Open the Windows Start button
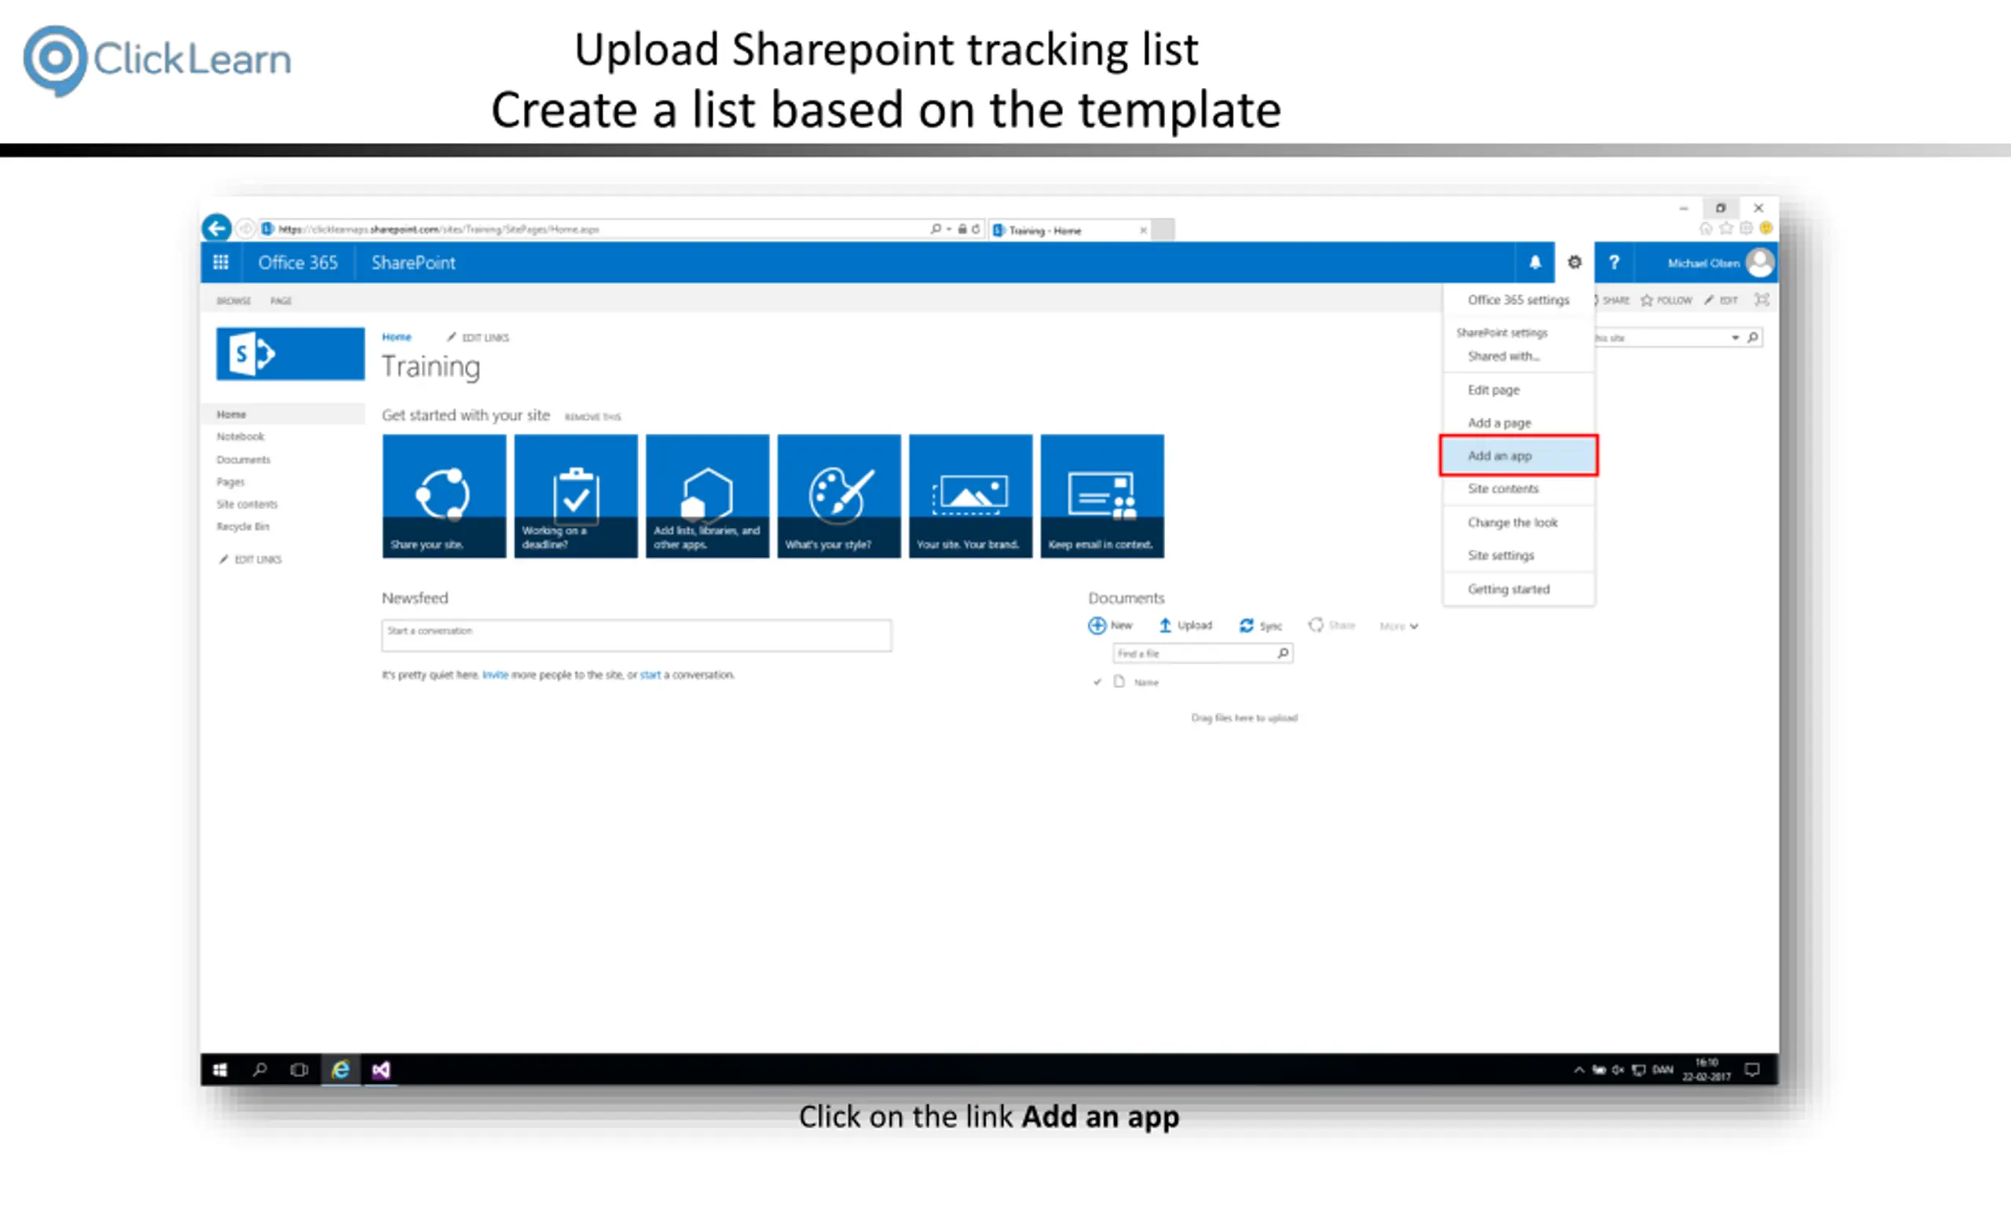The image size is (2011, 1220). click(221, 1070)
